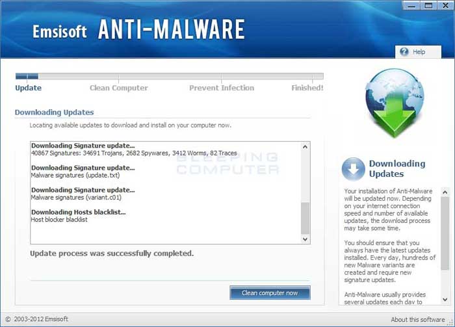Maximize the Anti-Malware window
Image resolution: width=455 pixels, height=327 pixels.
coord(428,5)
